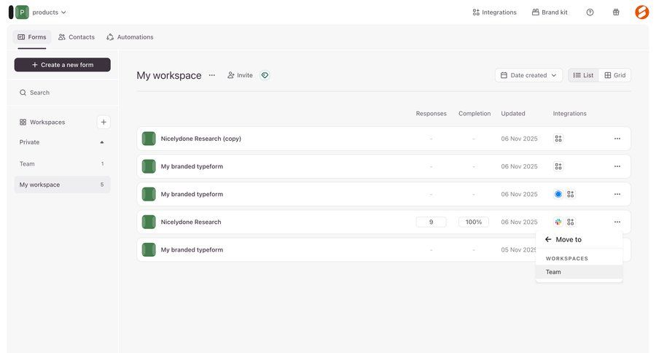Image resolution: width=656 pixels, height=353 pixels.
Task: Open Date created sort dropdown
Action: [529, 75]
